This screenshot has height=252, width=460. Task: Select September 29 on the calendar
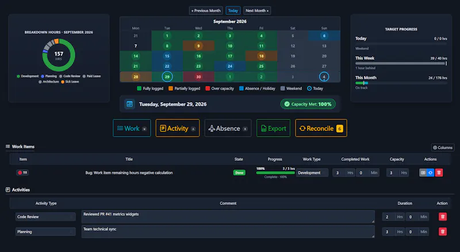(167, 77)
